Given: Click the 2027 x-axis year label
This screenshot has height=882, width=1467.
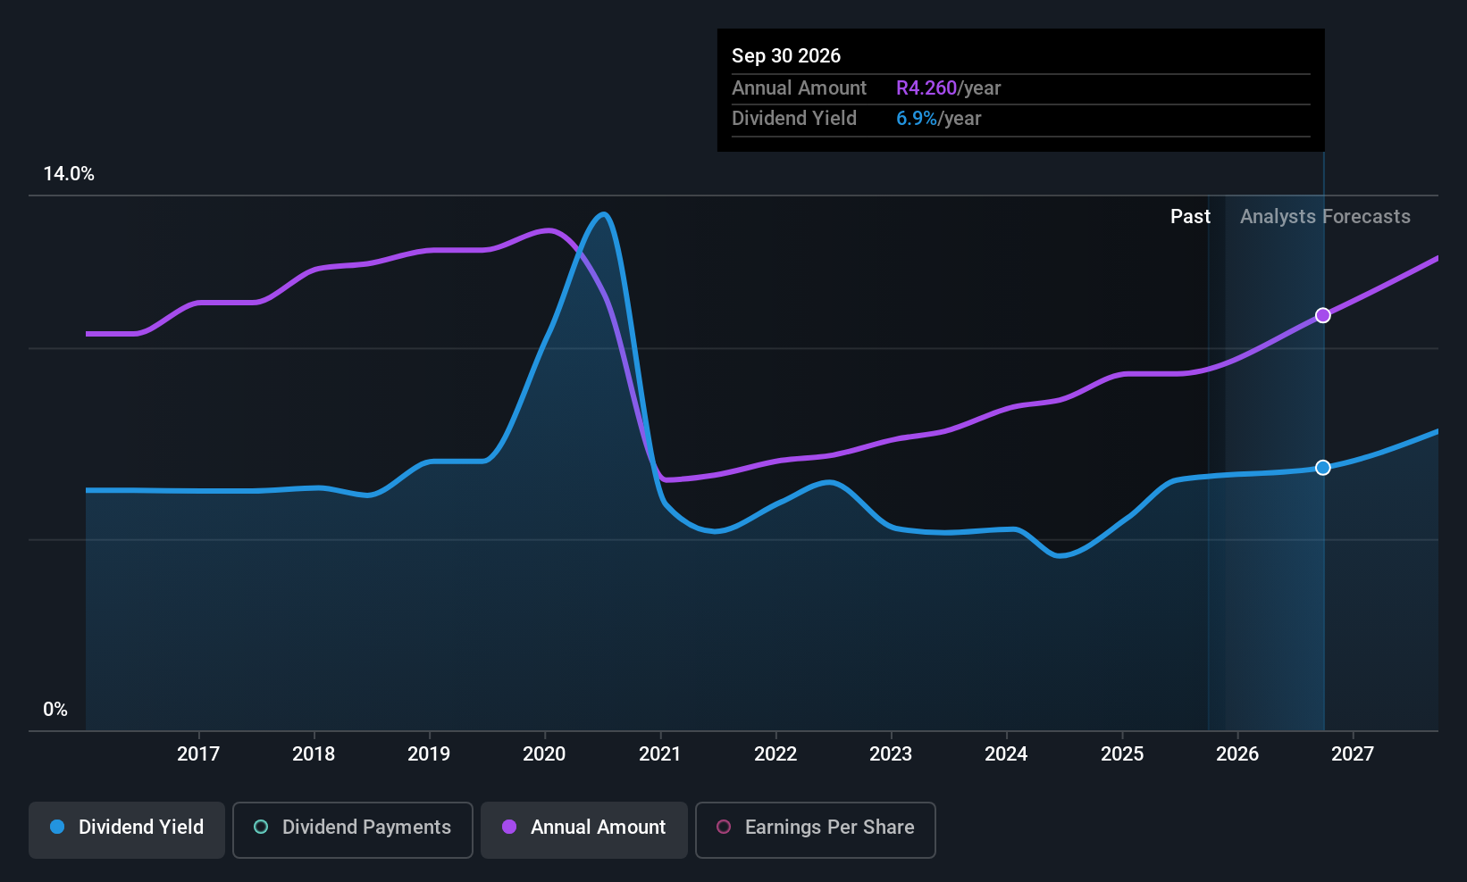Looking at the screenshot, I should pyautogui.click(x=1353, y=754).
